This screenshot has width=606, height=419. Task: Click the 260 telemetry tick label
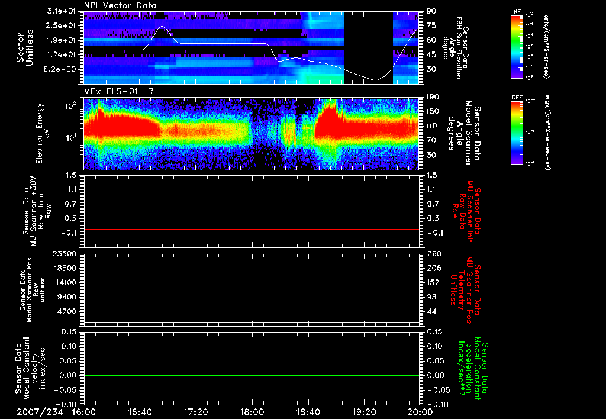tap(433, 254)
